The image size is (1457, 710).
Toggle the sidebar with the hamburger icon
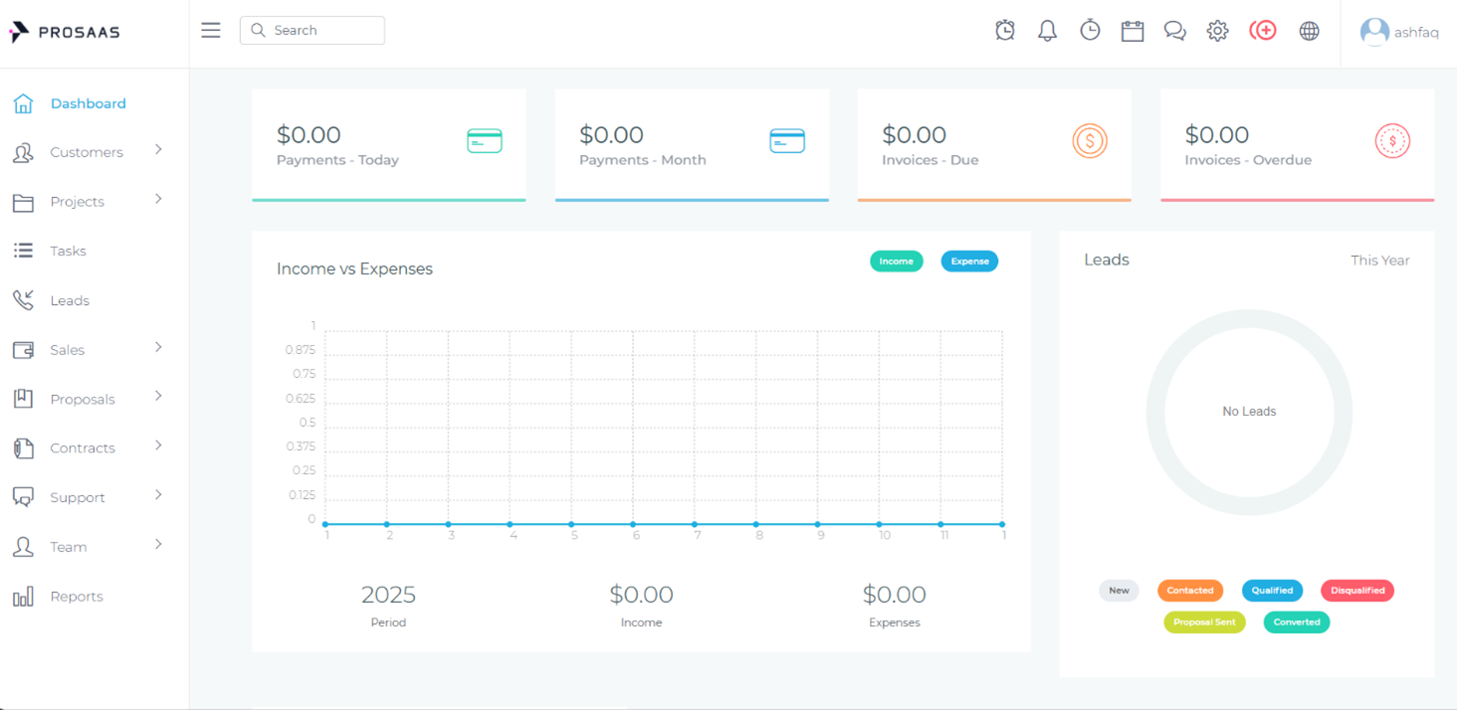tap(210, 30)
